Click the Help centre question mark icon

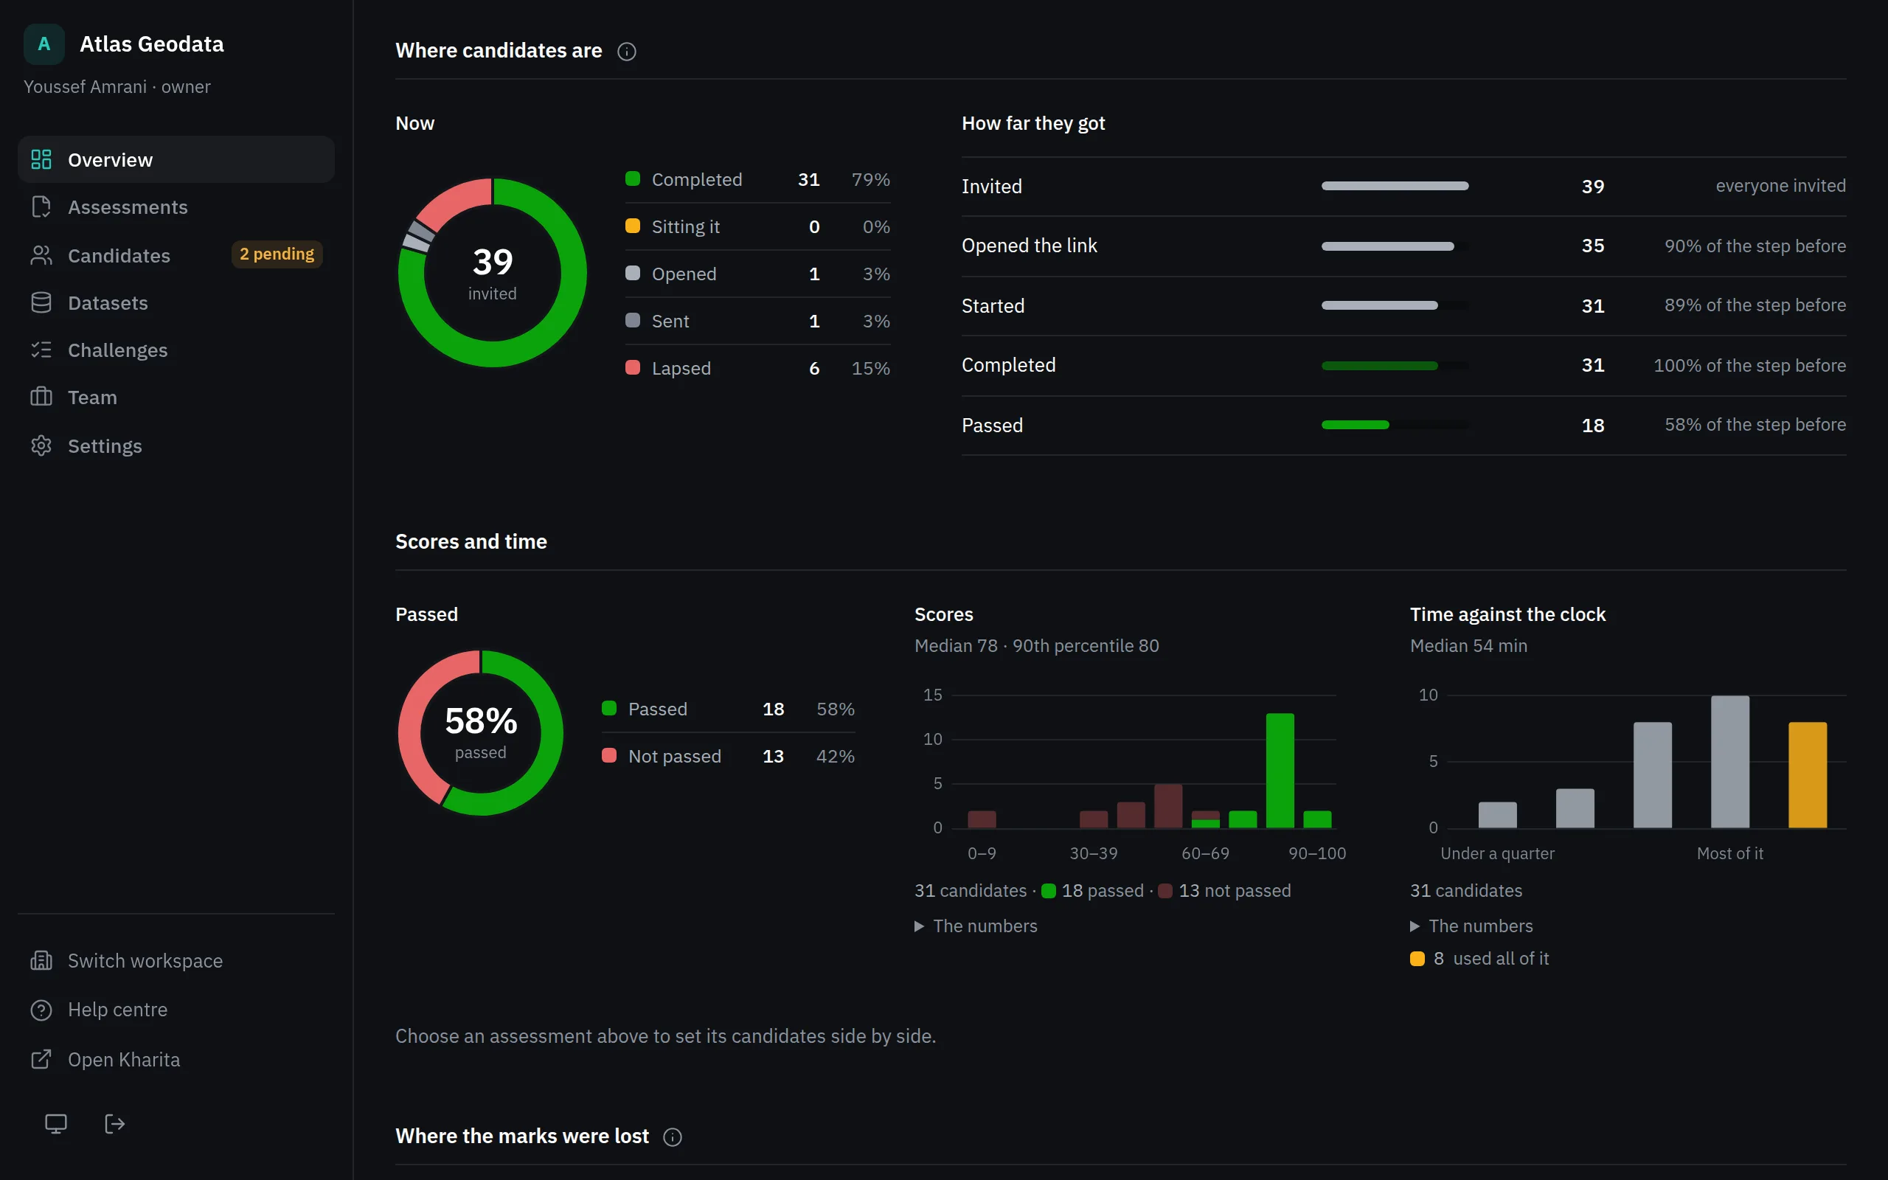41,1010
